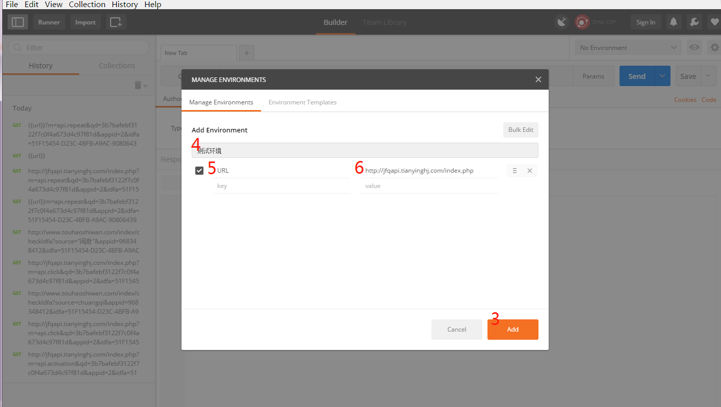The image size is (721, 407).
Task: Open environment quick look eye icon
Action: 694,47
